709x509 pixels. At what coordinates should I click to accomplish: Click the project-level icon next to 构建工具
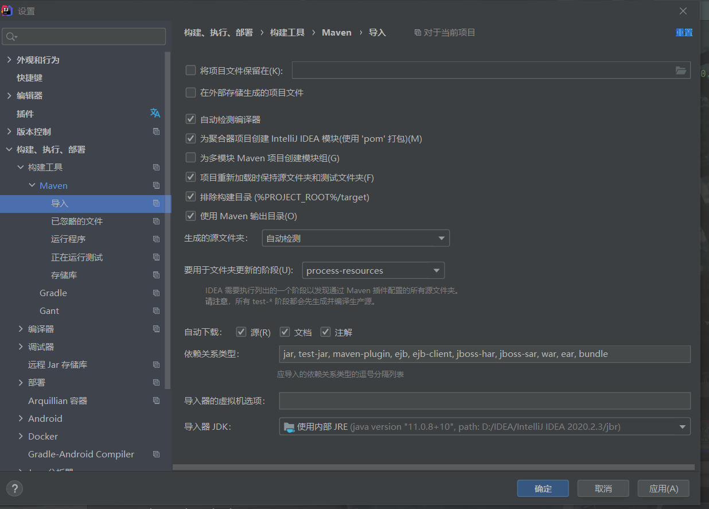(x=156, y=167)
